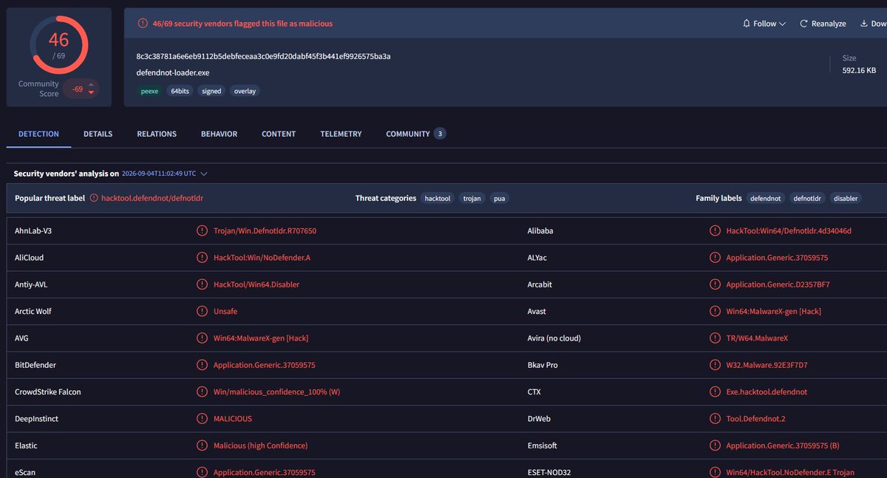This screenshot has height=478, width=887.
Task: Click the file name defendnot-loader.exe
Action: pos(174,73)
